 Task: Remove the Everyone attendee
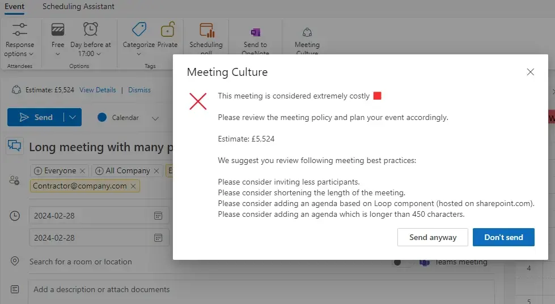pyautogui.click(x=82, y=171)
